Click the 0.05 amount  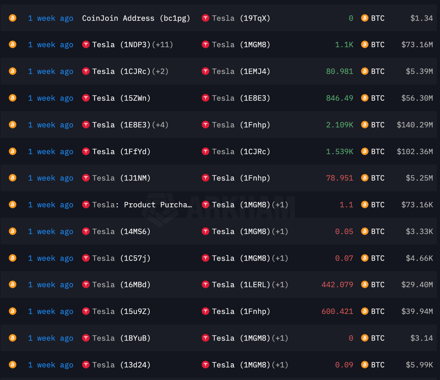coord(344,232)
